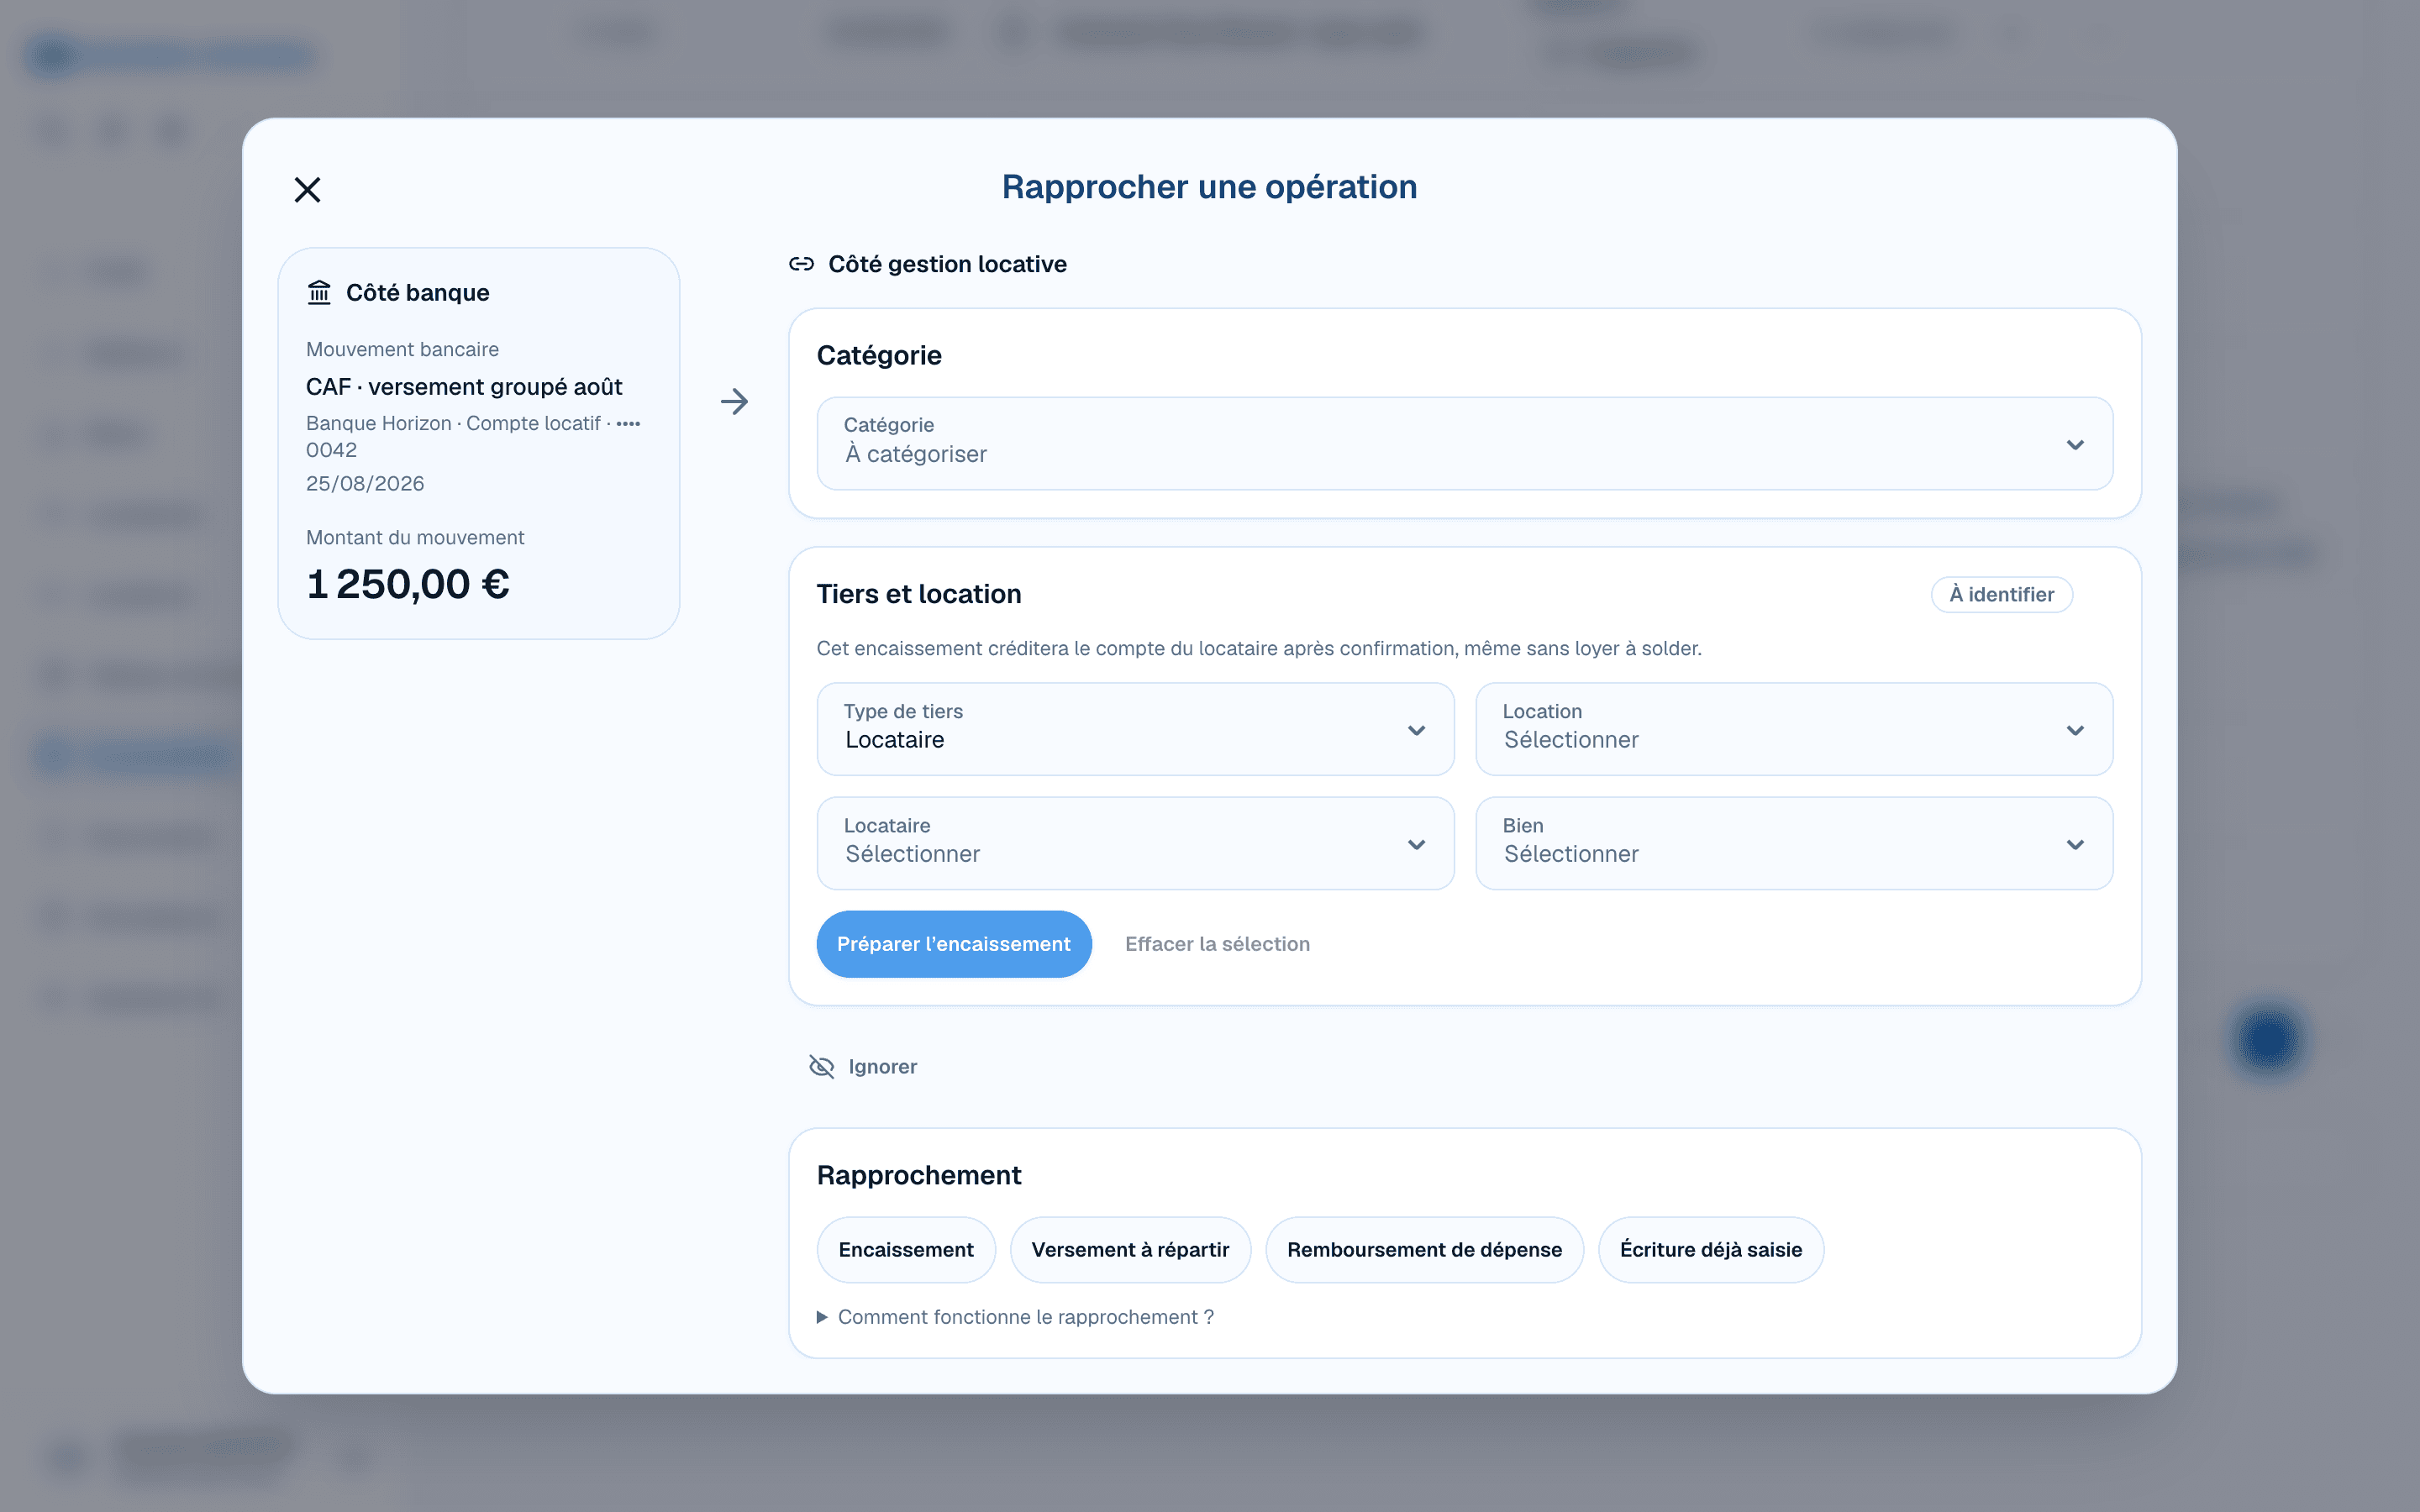The height and width of the screenshot is (1512, 2420).
Task: Click the 25/08/2026 date text
Action: pyautogui.click(x=365, y=484)
